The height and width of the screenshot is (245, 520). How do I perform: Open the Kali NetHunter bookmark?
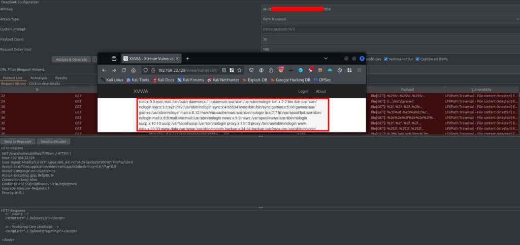click(x=223, y=79)
